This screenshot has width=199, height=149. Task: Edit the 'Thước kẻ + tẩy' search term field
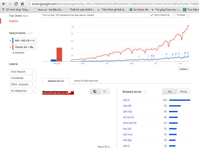pyautogui.click(x=25, y=47)
